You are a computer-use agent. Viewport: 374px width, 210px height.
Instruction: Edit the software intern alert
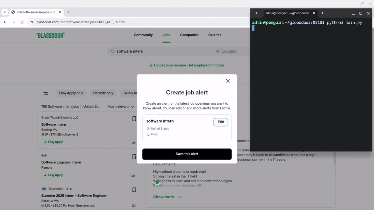pos(221,122)
